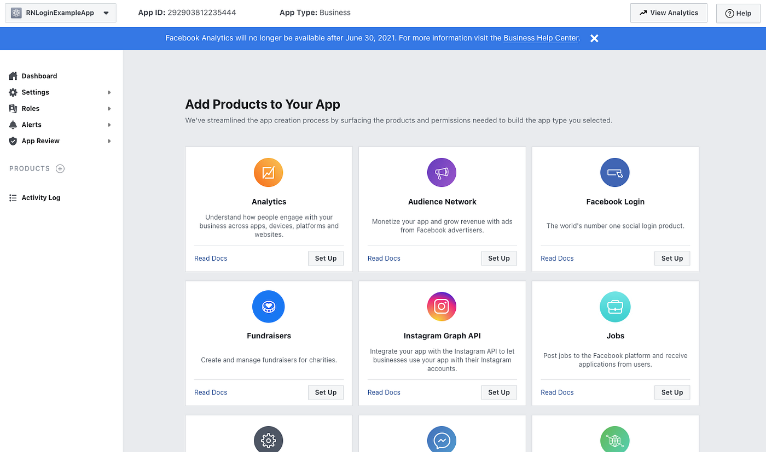Click the blue Fundraisers heart icon
The image size is (766, 452).
click(x=269, y=307)
